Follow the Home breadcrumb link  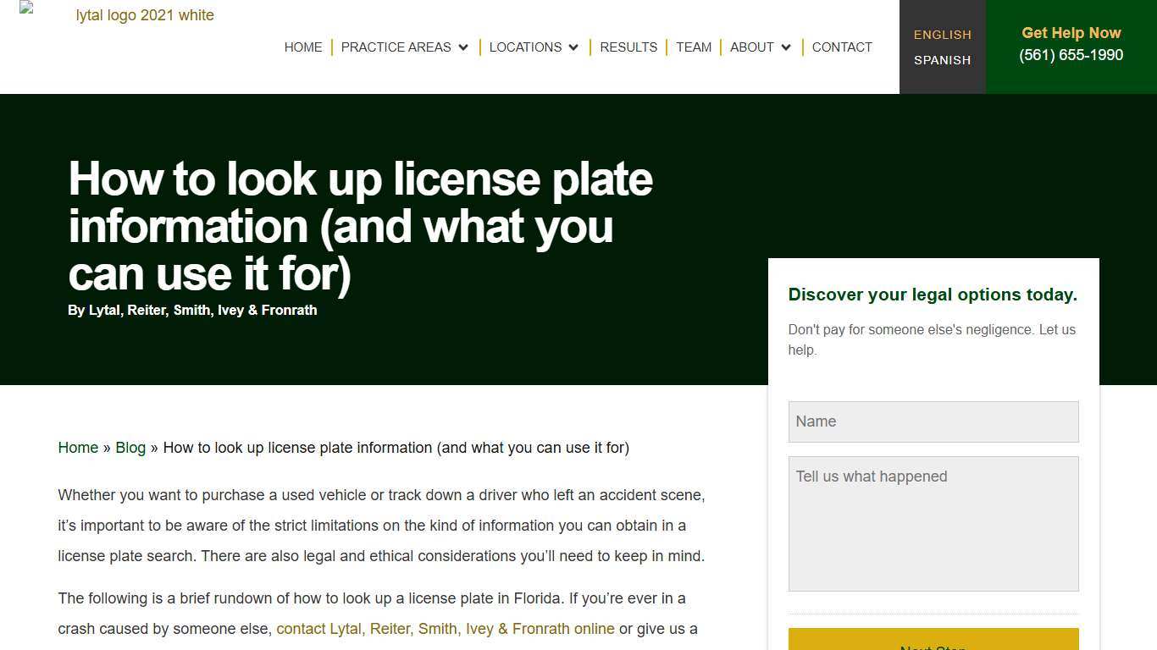tap(78, 448)
